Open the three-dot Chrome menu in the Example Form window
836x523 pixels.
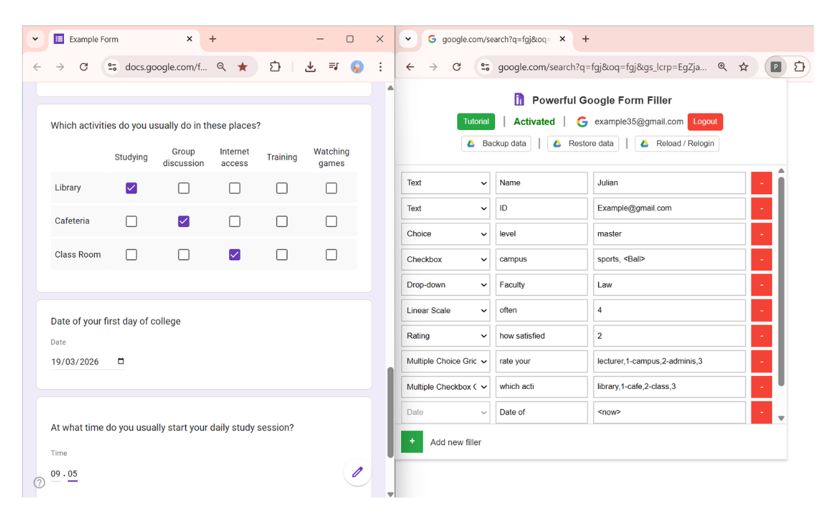pos(380,67)
